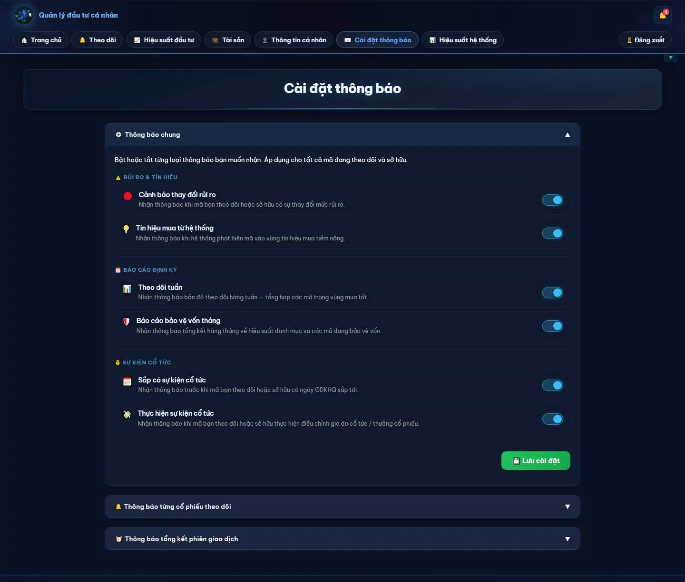685x582 pixels.
Task: Click the bar chart icon for Theo dõi tuần
Action: coord(127,288)
